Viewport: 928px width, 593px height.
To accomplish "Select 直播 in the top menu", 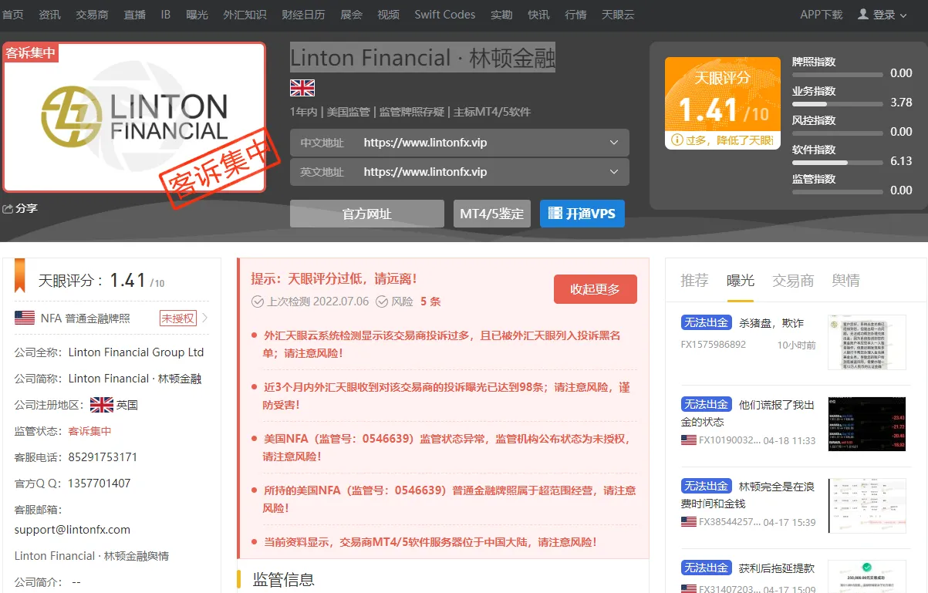I will tap(134, 15).
